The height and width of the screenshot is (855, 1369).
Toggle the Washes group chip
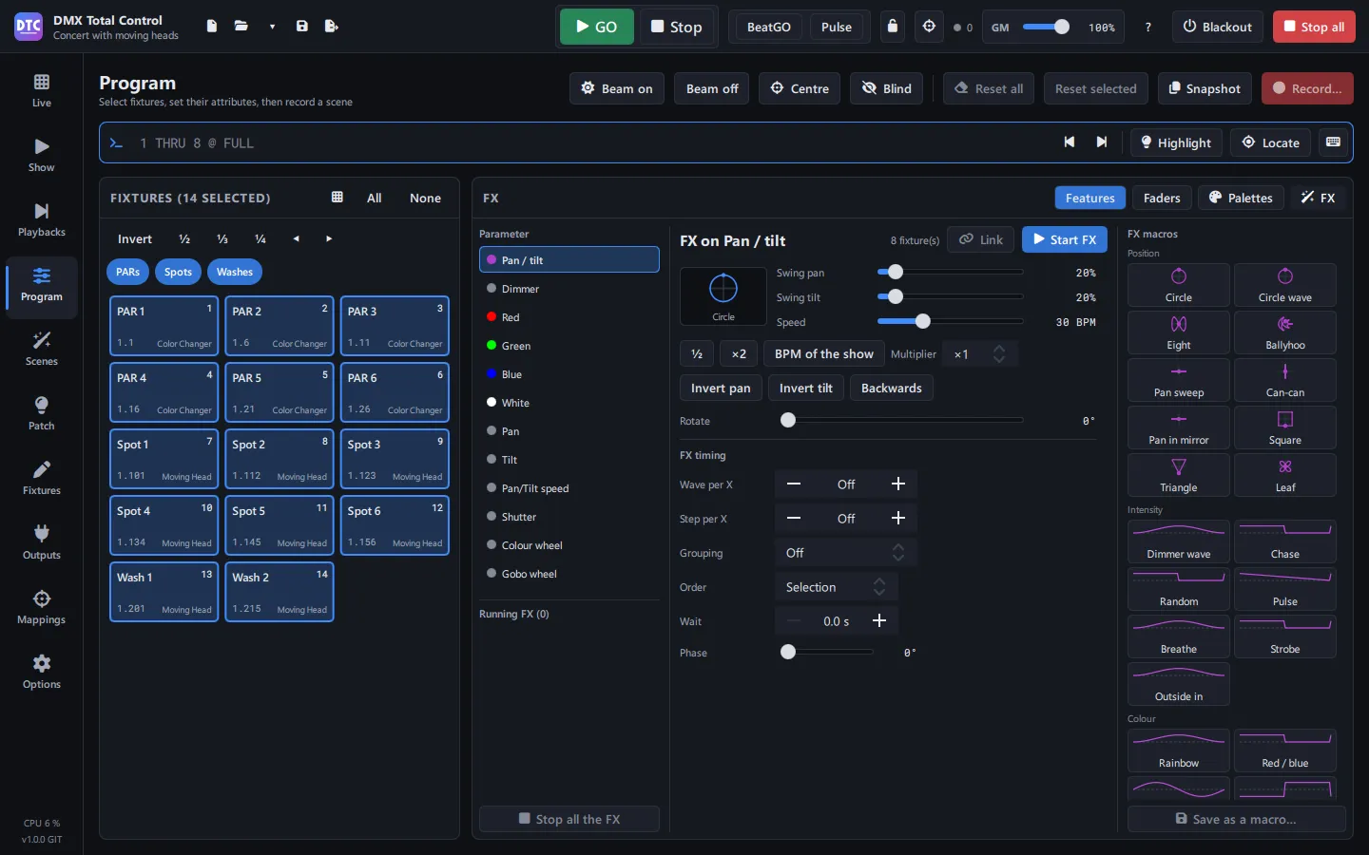click(234, 273)
